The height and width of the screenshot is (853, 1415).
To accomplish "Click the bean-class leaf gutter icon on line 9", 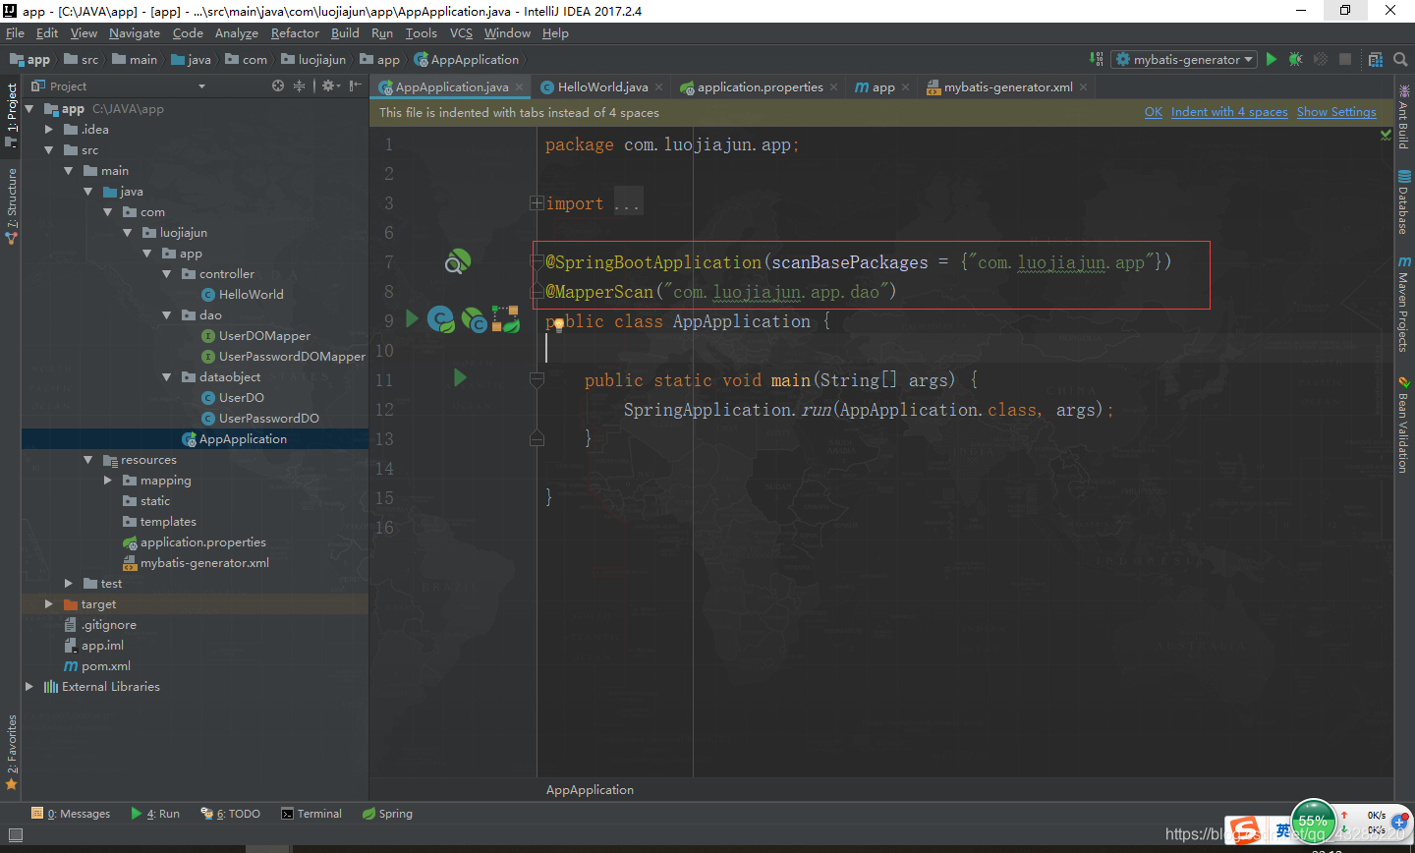I will pyautogui.click(x=475, y=319).
